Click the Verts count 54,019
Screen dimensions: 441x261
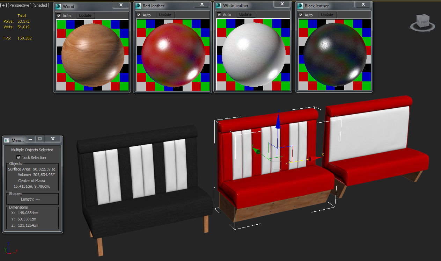pyautogui.click(x=23, y=27)
